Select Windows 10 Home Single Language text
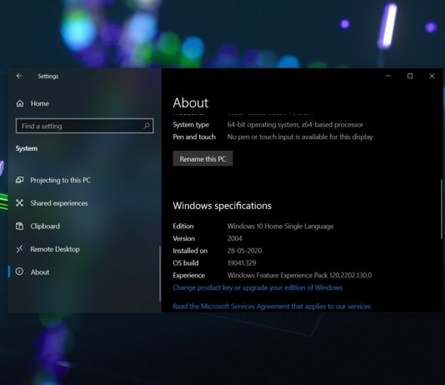This screenshot has width=445, height=385. click(x=280, y=226)
